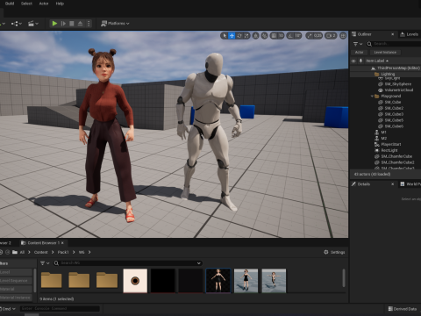This screenshot has width=421, height=316.
Task: Collapse the Playground folder arrow
Action: click(372, 96)
